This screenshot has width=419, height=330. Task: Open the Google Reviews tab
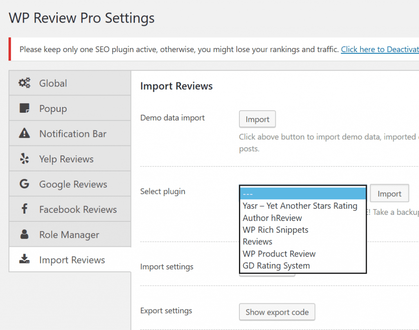(x=70, y=184)
